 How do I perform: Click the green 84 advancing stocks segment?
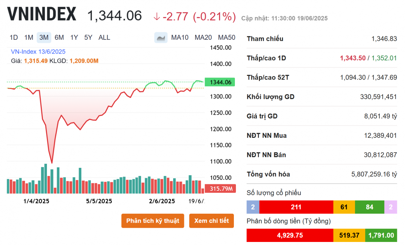coord(370,207)
